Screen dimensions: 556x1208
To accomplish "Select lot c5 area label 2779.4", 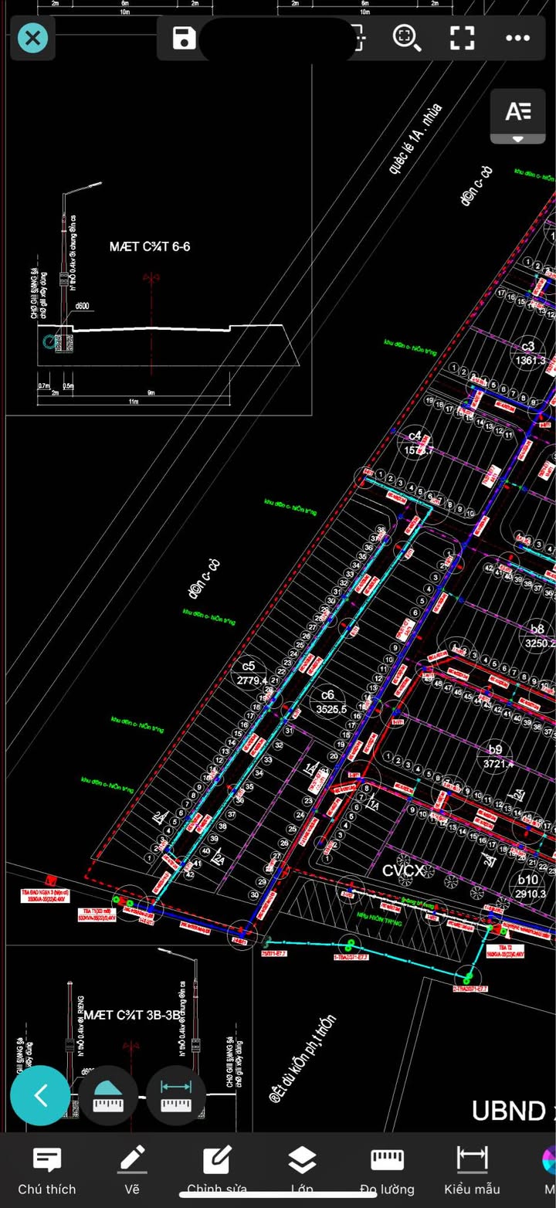I will (251, 680).
